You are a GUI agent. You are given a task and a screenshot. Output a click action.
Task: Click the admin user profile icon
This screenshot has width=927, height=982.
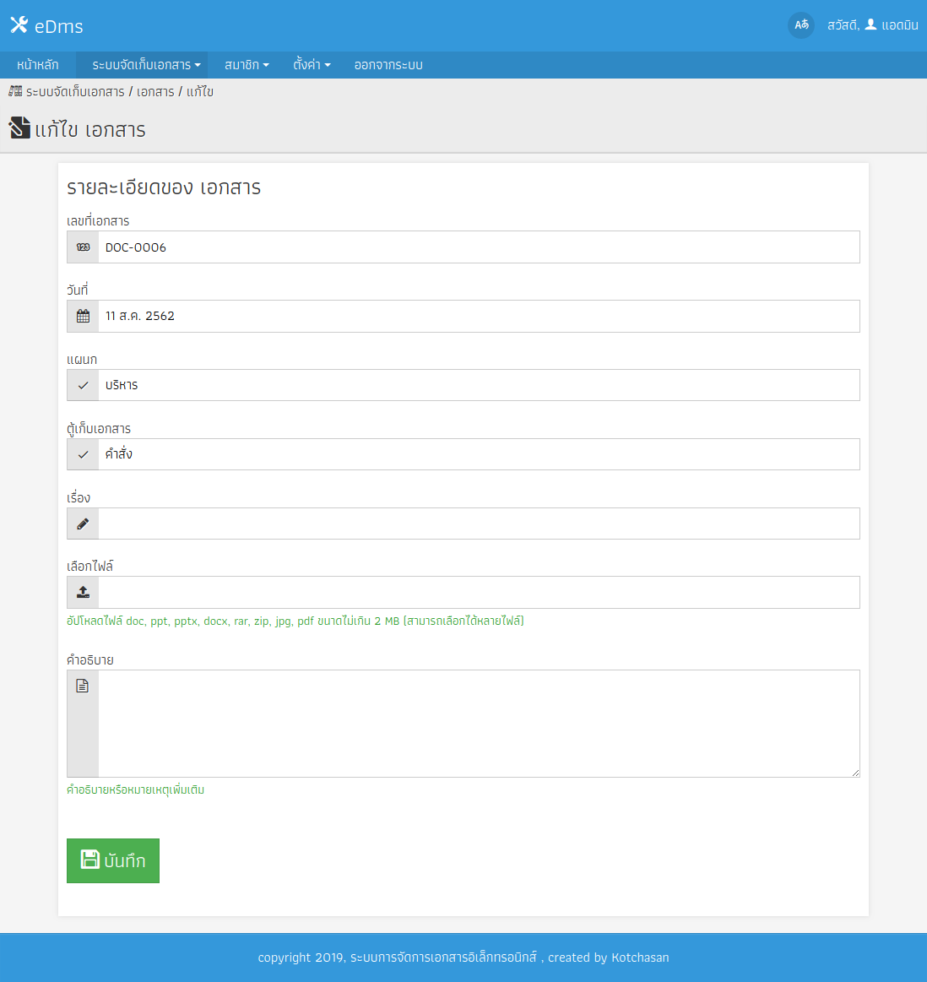tap(870, 24)
